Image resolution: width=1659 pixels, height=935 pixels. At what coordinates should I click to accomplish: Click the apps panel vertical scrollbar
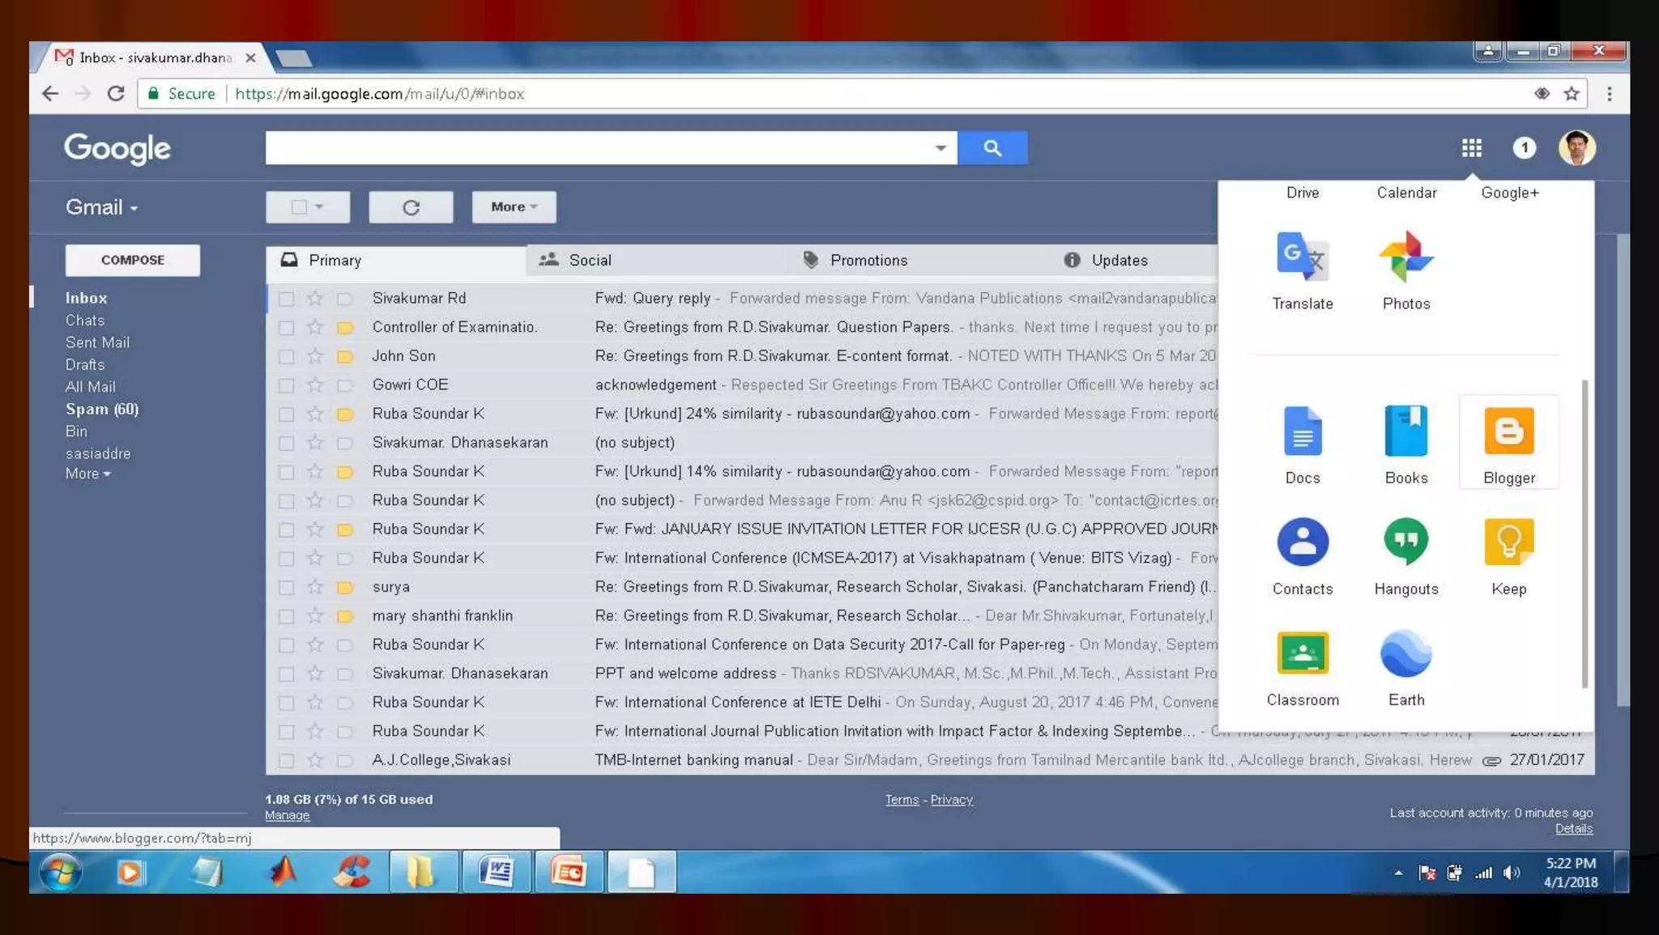pyautogui.click(x=1584, y=534)
